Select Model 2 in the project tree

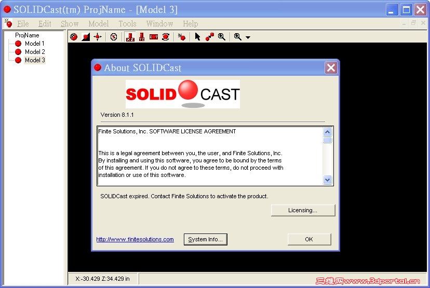[x=35, y=51]
